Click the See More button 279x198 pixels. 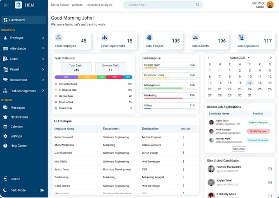(239, 149)
